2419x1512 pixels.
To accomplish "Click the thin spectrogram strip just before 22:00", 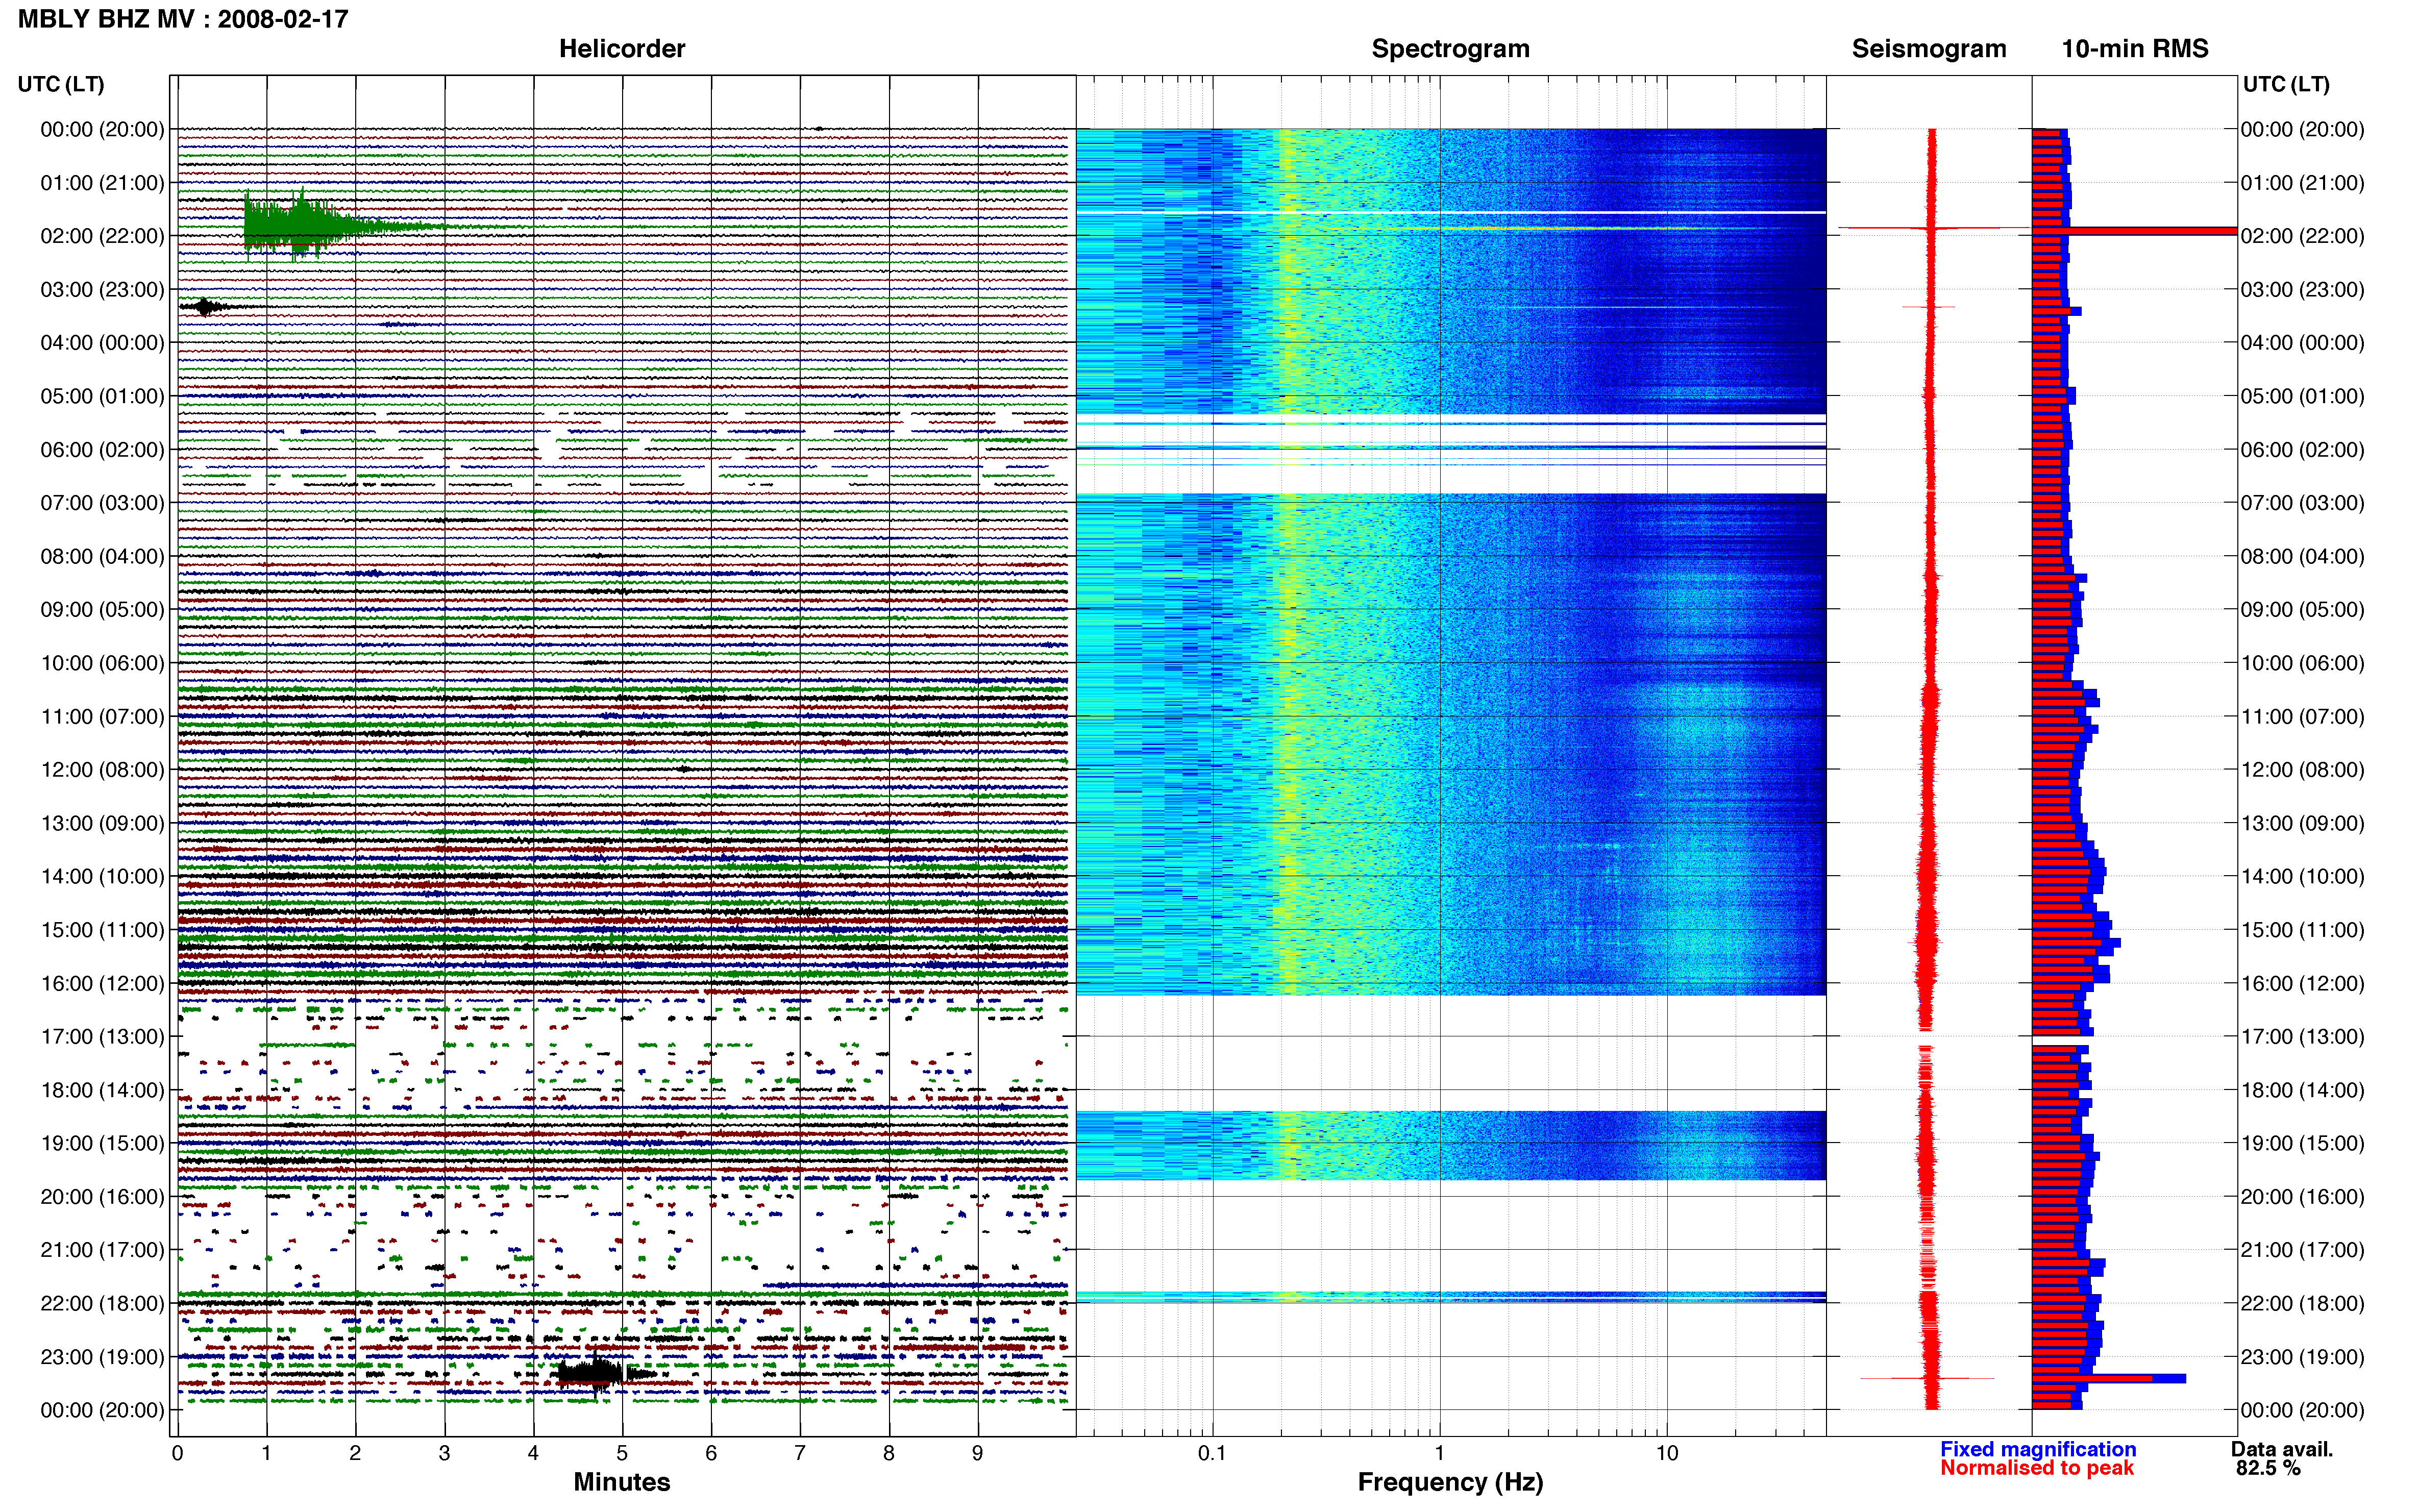I will 1451,1297.
